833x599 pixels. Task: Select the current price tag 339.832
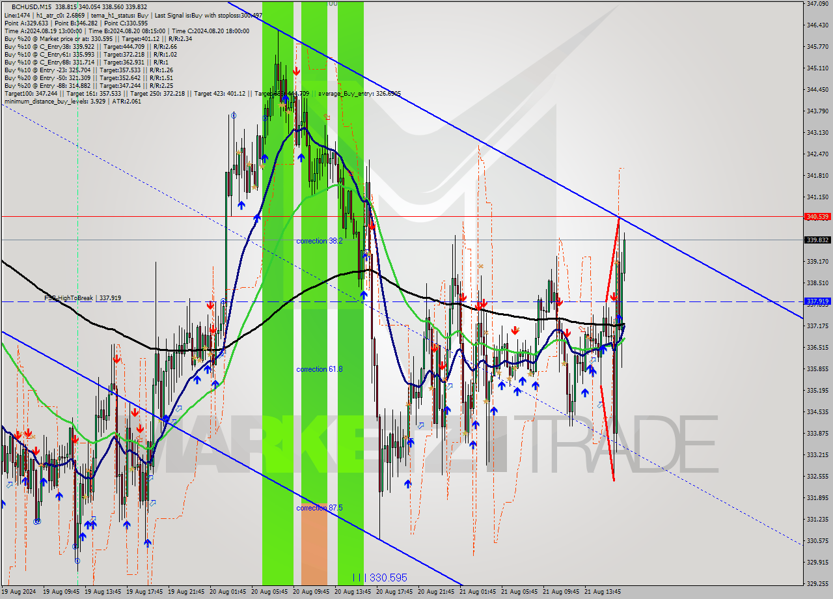pos(817,240)
